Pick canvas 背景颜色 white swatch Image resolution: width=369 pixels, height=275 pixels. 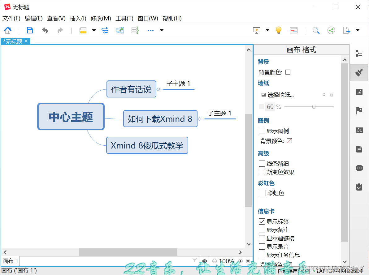click(x=288, y=72)
